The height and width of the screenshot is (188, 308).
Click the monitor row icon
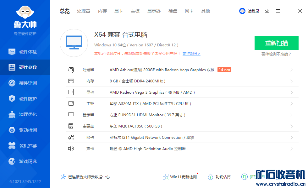click(x=71, y=115)
